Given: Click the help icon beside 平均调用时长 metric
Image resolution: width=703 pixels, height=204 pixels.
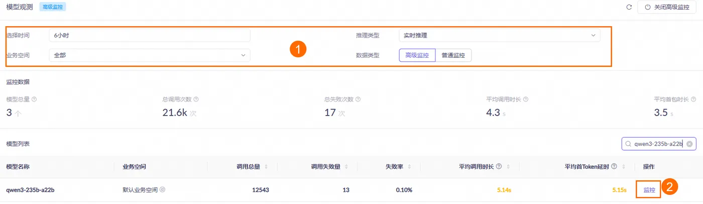Looking at the screenshot, I should coord(525,99).
